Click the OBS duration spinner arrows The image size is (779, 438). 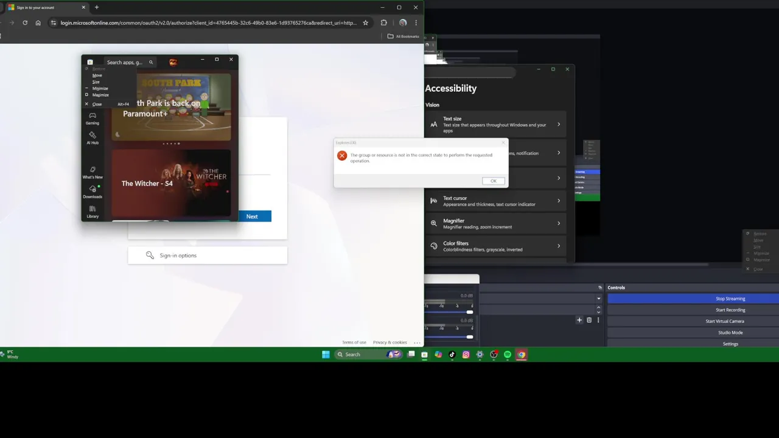pyautogui.click(x=598, y=309)
